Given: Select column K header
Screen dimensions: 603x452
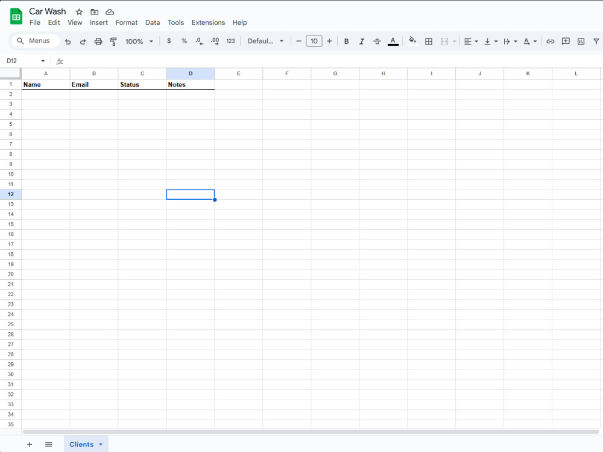Looking at the screenshot, I should (528, 73).
